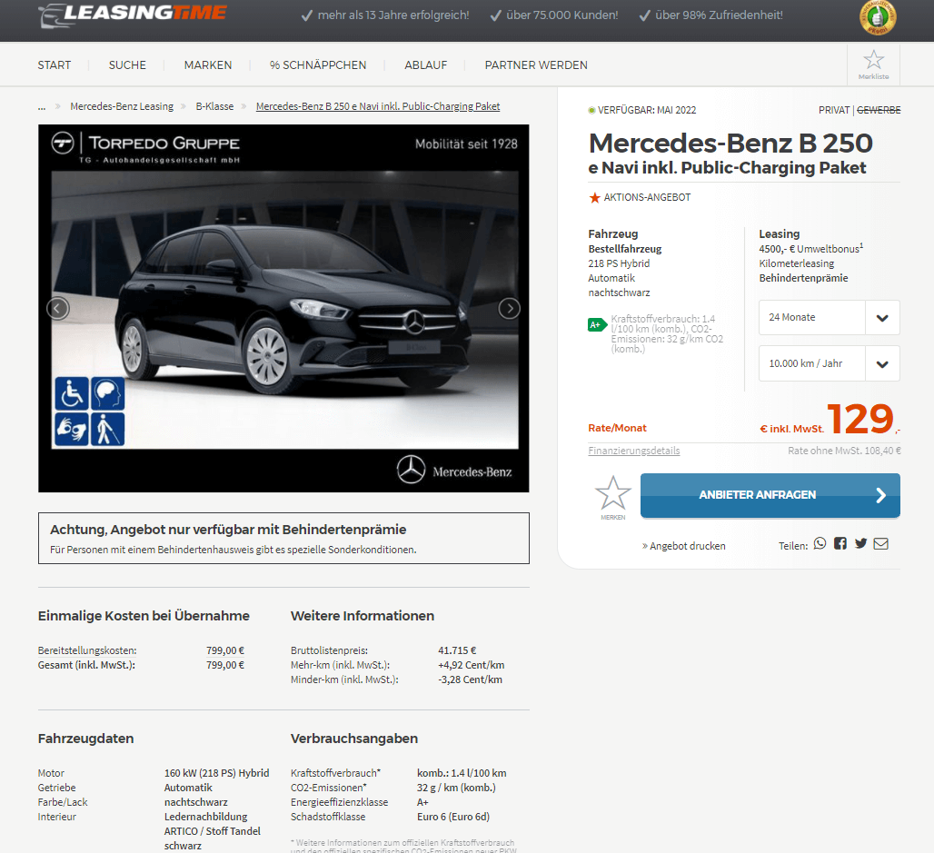Click the 129 monthly rate price
The image size is (934, 853).
[860, 419]
